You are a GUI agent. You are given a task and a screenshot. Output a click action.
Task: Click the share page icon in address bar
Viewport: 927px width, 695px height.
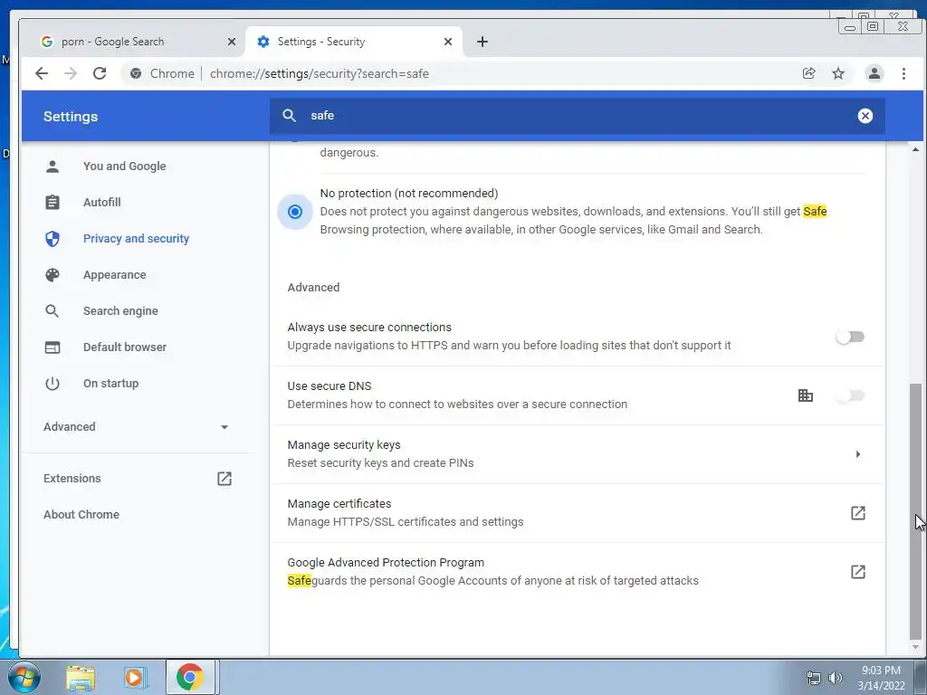[x=808, y=73]
